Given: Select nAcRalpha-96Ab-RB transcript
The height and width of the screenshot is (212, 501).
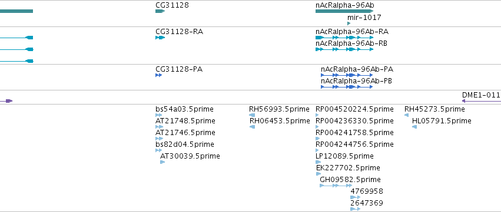Looking at the screenshot, I should click(344, 49).
